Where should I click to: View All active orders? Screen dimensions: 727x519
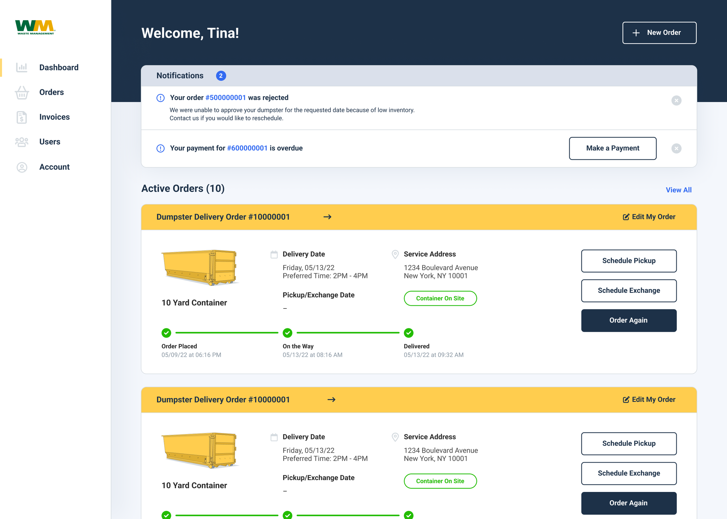coord(678,190)
